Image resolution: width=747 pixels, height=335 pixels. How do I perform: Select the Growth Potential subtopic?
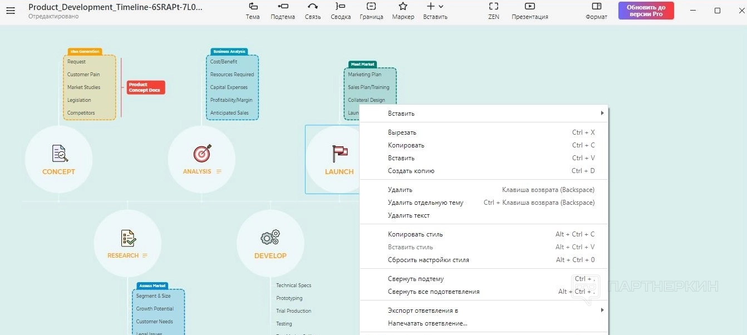tap(155, 309)
